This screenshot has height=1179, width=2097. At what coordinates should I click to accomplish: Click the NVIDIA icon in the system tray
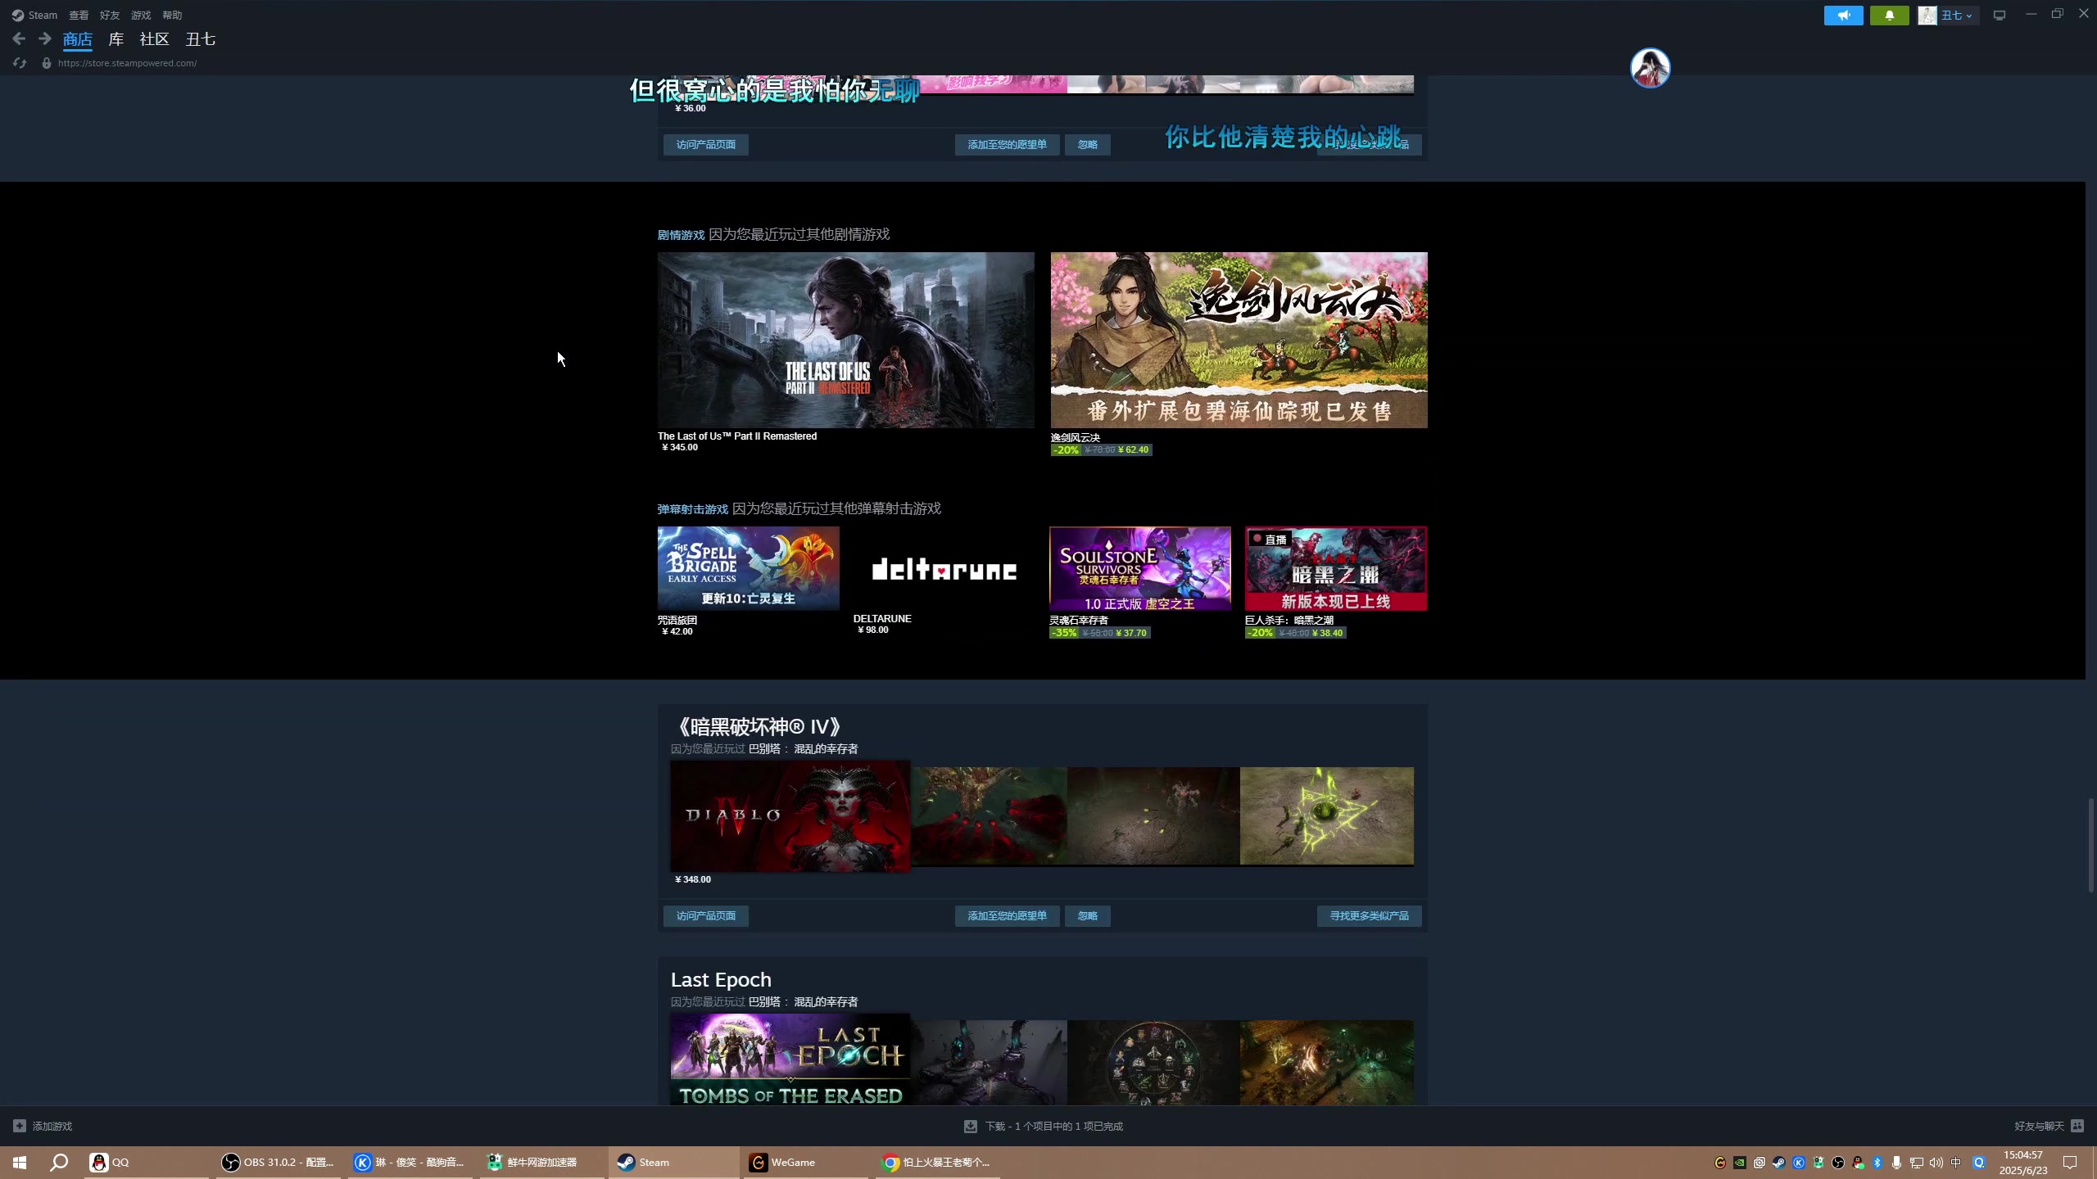[1739, 1163]
